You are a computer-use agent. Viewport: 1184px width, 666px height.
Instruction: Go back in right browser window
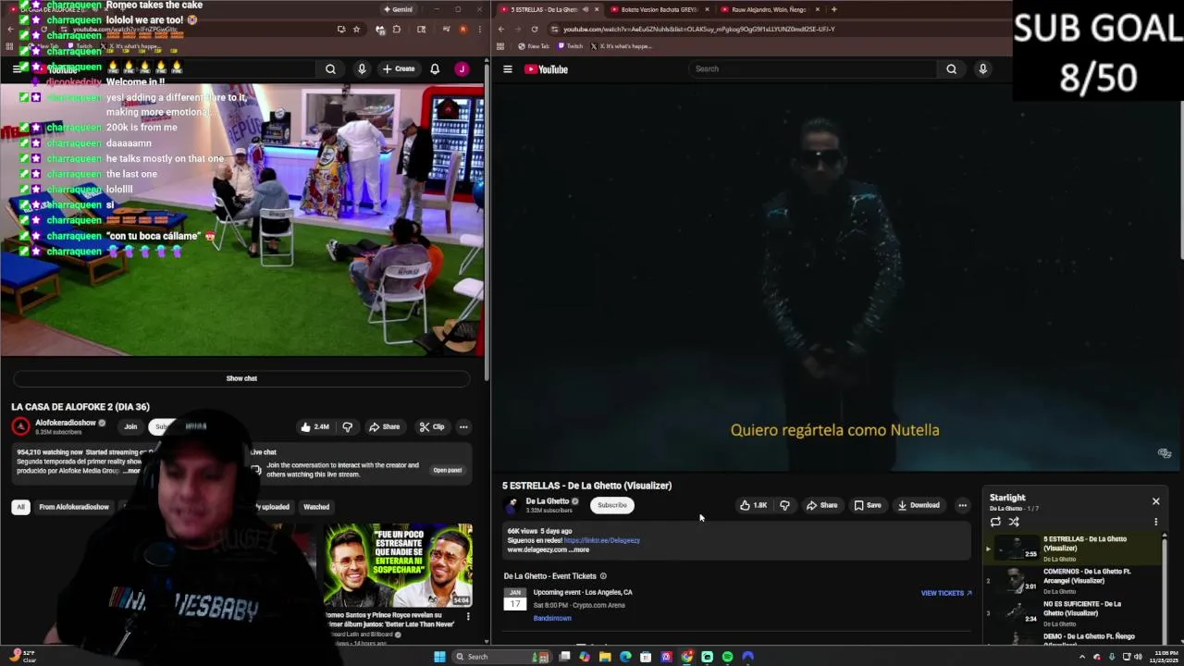(501, 29)
